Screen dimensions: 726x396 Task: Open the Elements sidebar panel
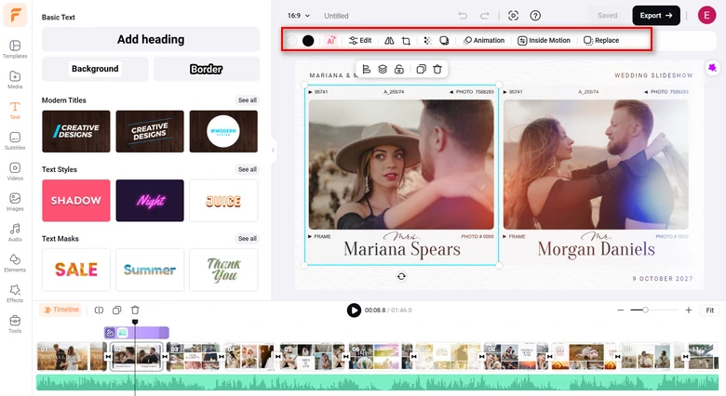15,262
